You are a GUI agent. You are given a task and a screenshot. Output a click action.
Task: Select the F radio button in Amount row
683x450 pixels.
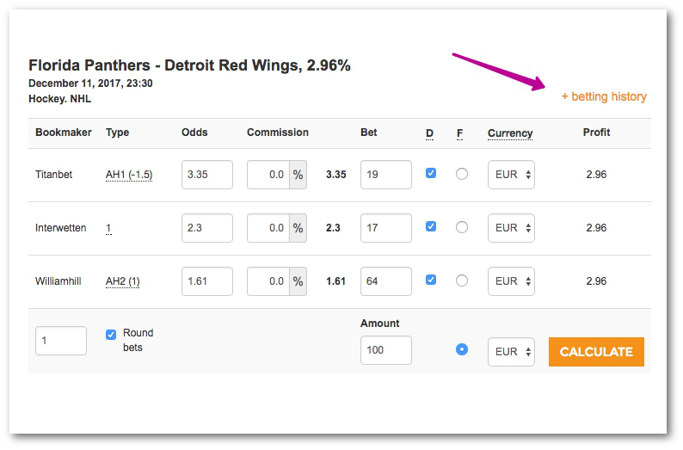click(x=462, y=349)
